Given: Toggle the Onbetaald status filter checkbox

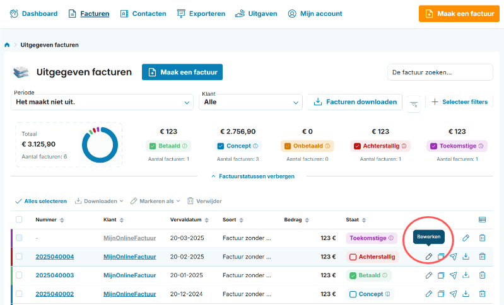Looking at the screenshot, I should point(288,146).
